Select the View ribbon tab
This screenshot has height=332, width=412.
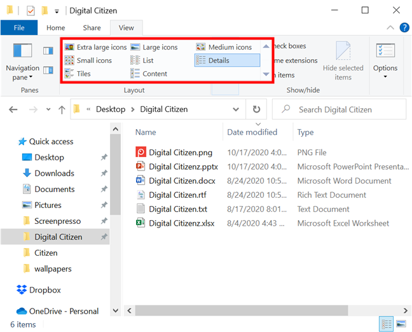click(x=127, y=27)
